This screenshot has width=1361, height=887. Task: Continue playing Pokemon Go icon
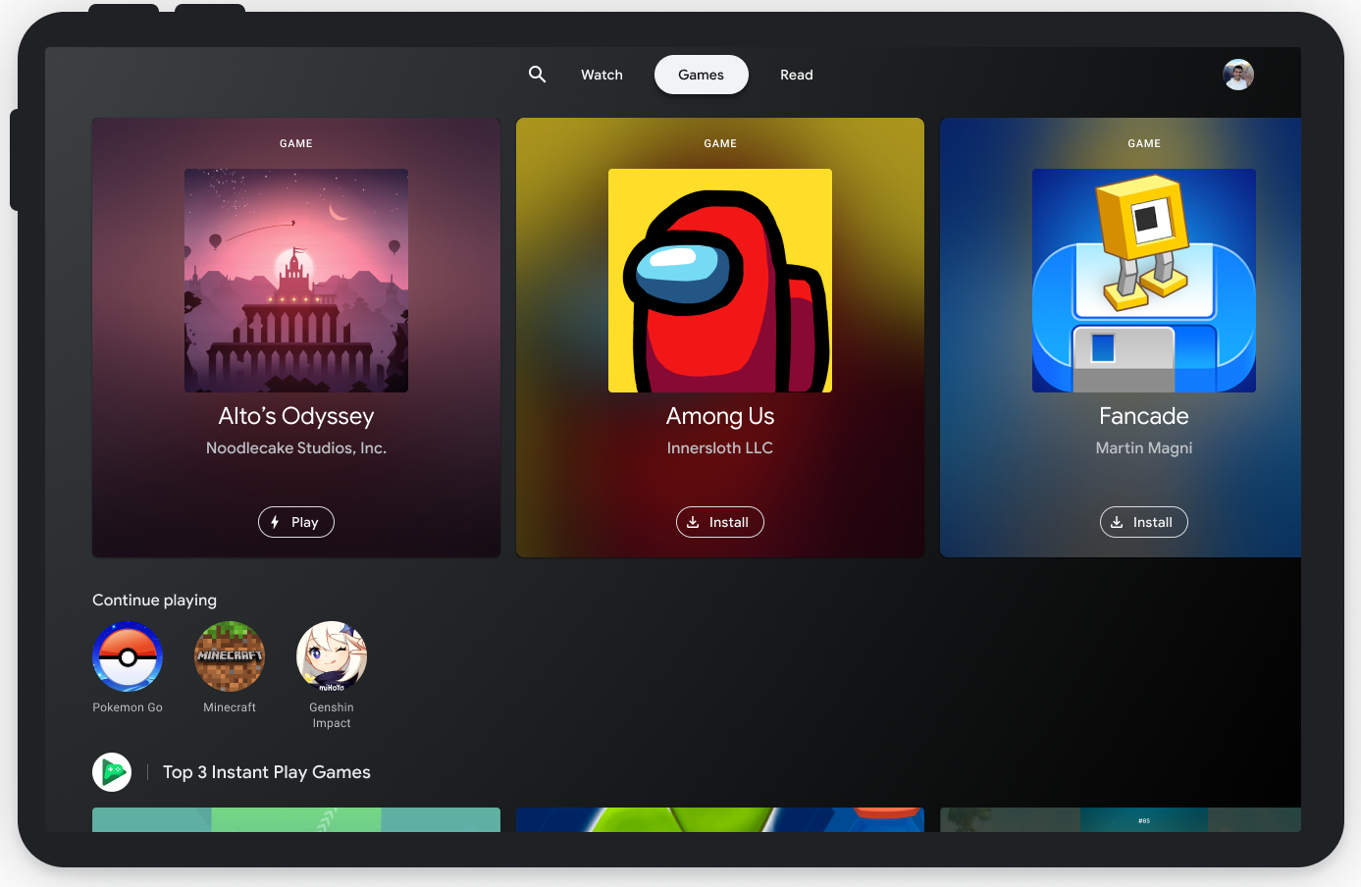128,656
